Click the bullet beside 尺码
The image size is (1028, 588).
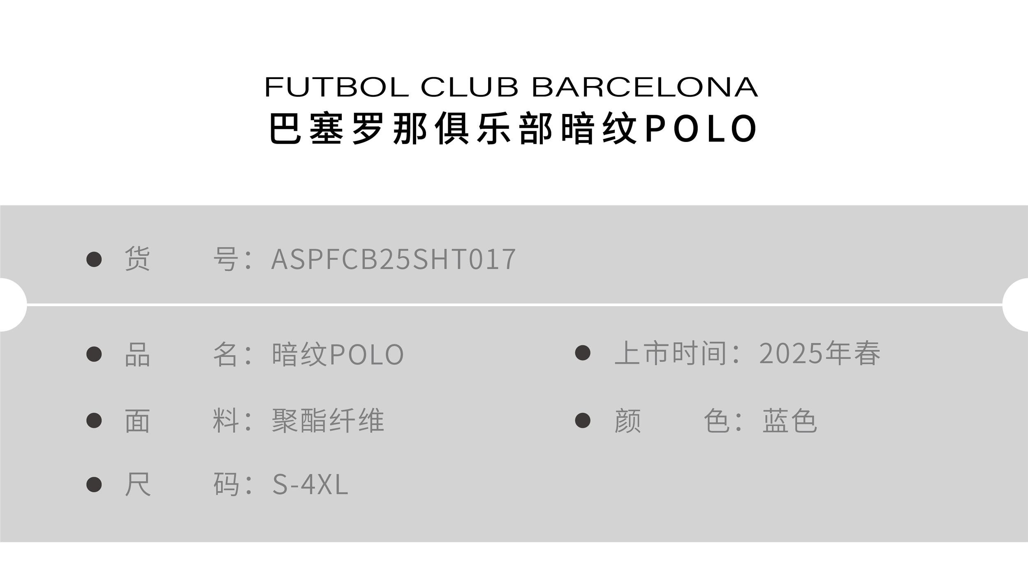point(94,484)
